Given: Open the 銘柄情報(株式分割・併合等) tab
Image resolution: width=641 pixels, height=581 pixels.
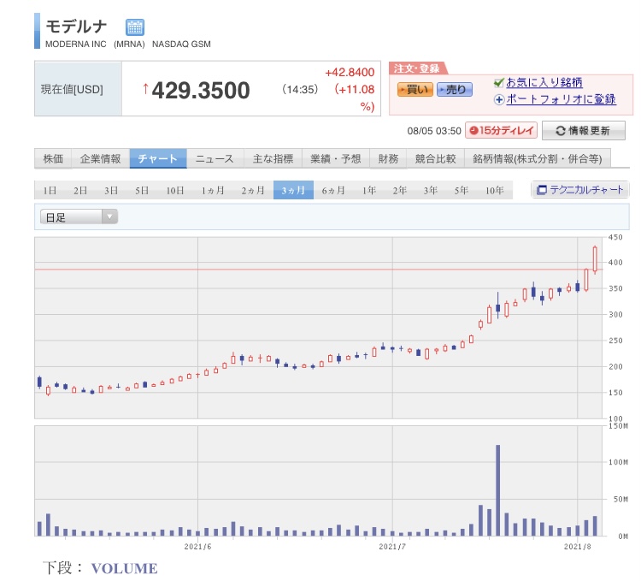Looking at the screenshot, I should point(538,159).
